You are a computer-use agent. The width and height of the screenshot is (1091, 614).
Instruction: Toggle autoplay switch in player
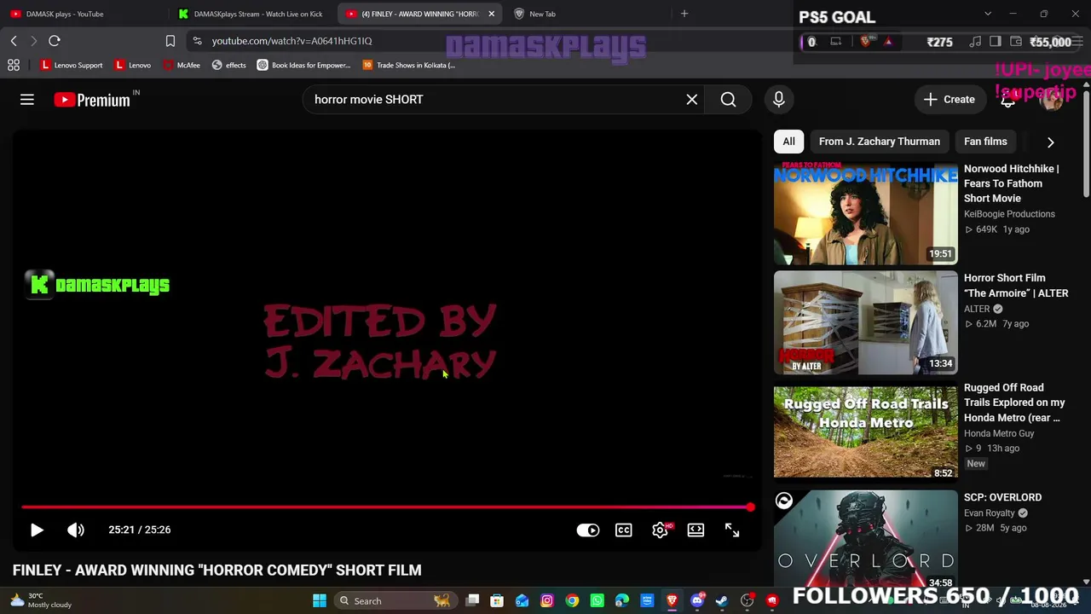point(588,530)
